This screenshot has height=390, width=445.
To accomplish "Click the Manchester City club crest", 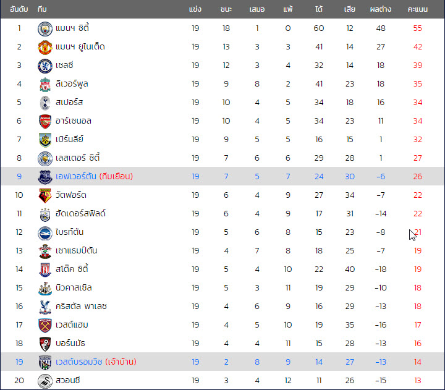I will (x=45, y=28).
